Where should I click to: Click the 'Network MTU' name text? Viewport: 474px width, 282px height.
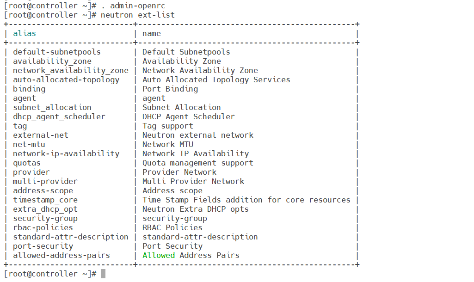tap(168, 145)
